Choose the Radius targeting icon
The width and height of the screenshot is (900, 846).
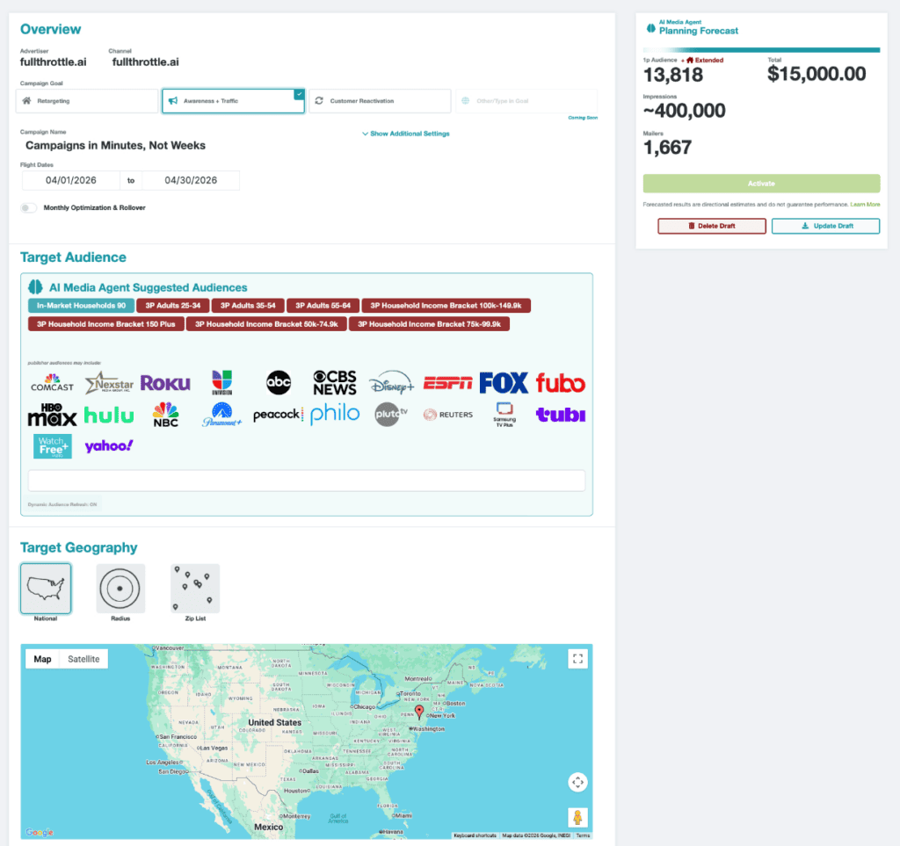click(x=120, y=588)
